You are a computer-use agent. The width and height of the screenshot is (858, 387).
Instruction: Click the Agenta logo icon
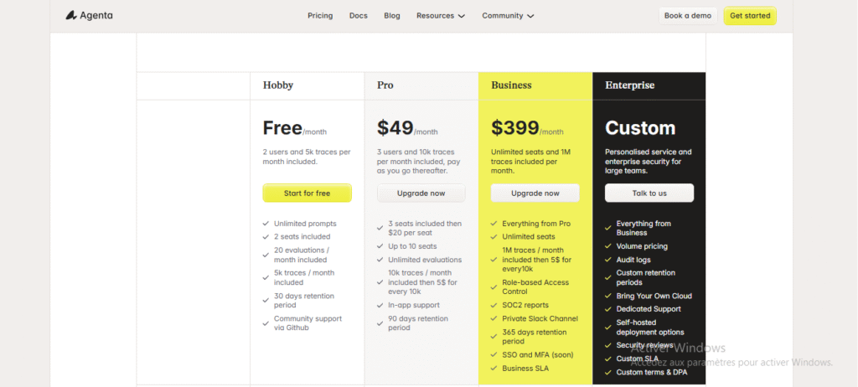click(x=72, y=16)
